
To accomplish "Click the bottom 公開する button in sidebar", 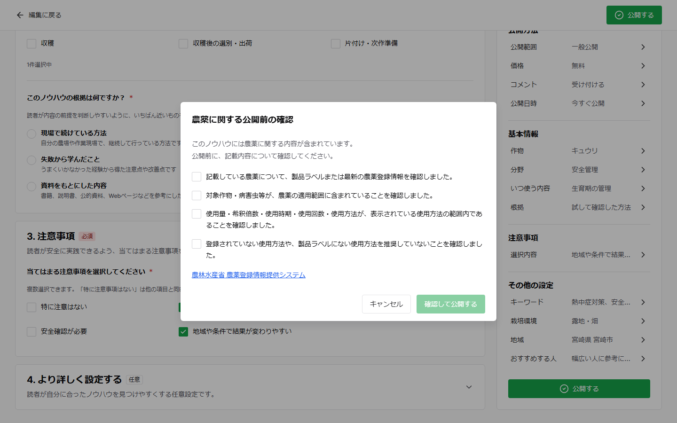I will coord(579,389).
